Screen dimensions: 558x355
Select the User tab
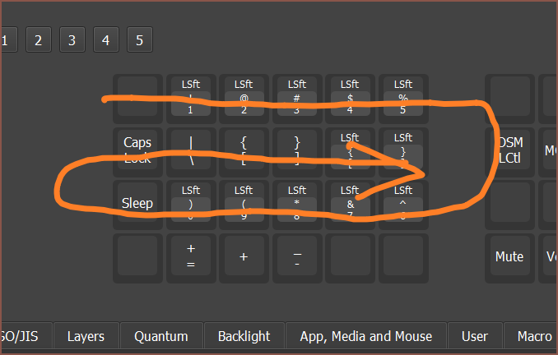pyautogui.click(x=474, y=336)
